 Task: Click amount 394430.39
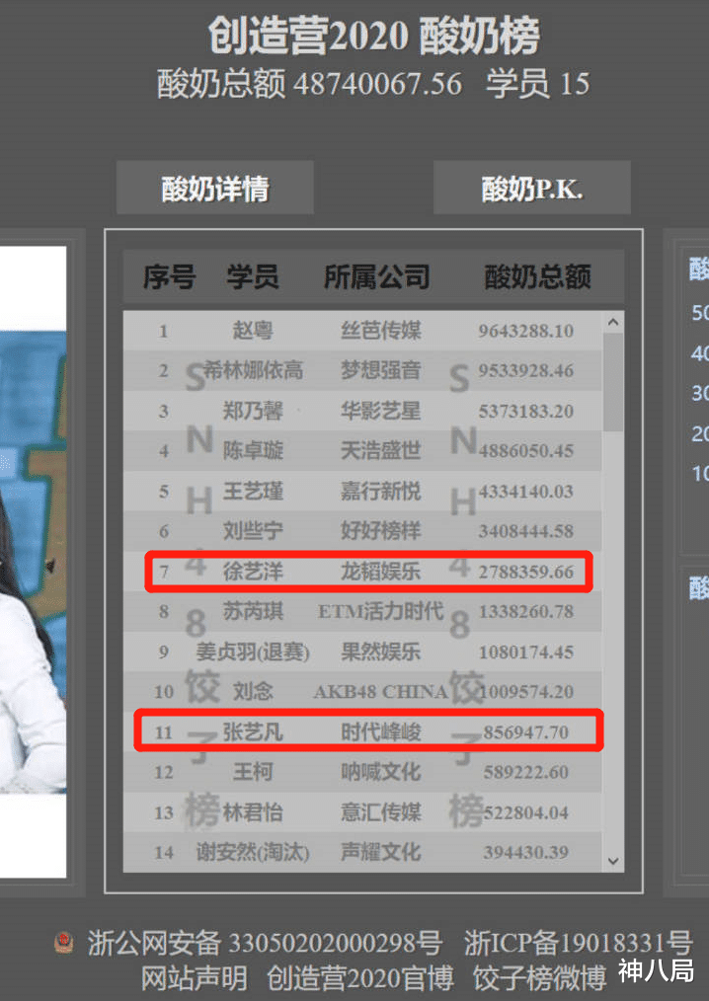tap(525, 852)
